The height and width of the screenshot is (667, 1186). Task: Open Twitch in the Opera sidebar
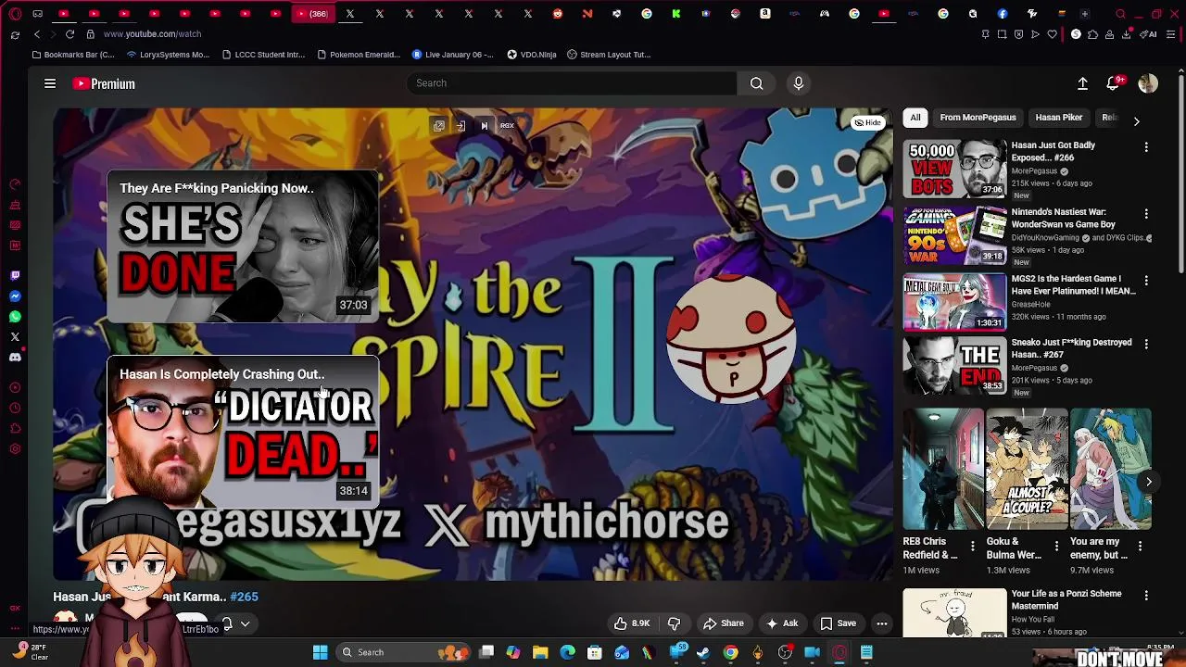click(15, 276)
